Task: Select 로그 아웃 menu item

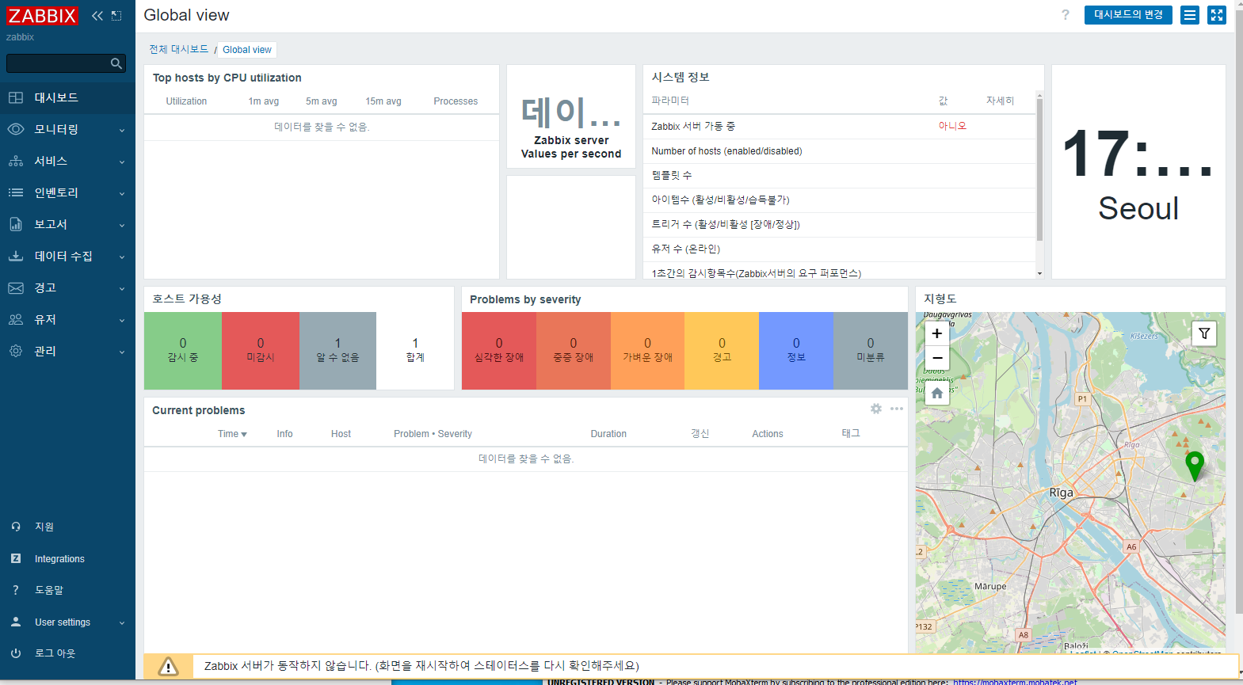Action: (67, 653)
